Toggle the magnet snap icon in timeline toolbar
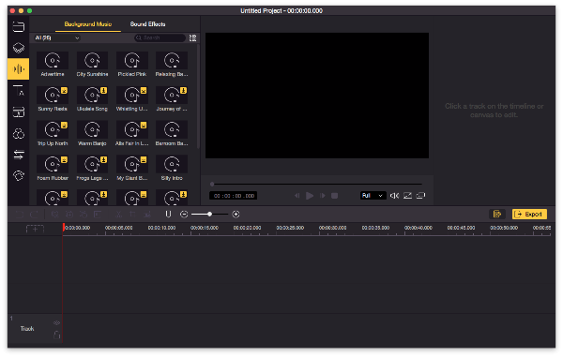Image resolution: width=563 pixels, height=357 pixels. (x=168, y=214)
